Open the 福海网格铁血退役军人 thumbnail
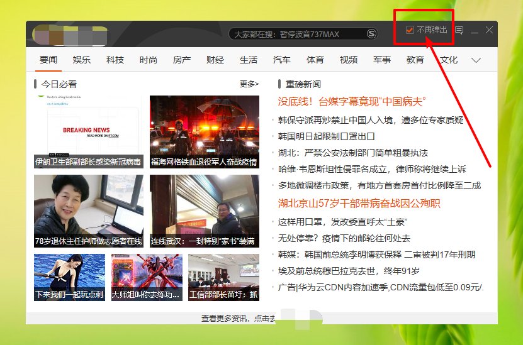The image size is (523, 345). 204,132
